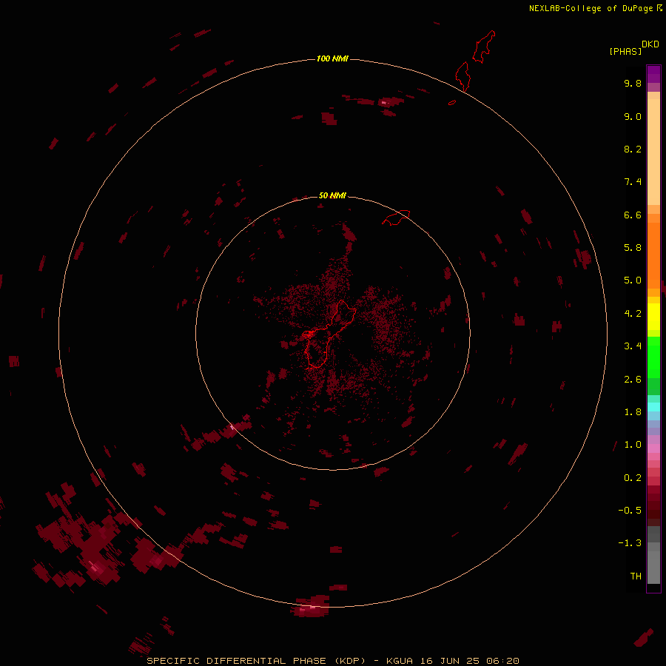The image size is (666, 666).
Task: Click the small logo after DuPage
Action: [x=659, y=7]
